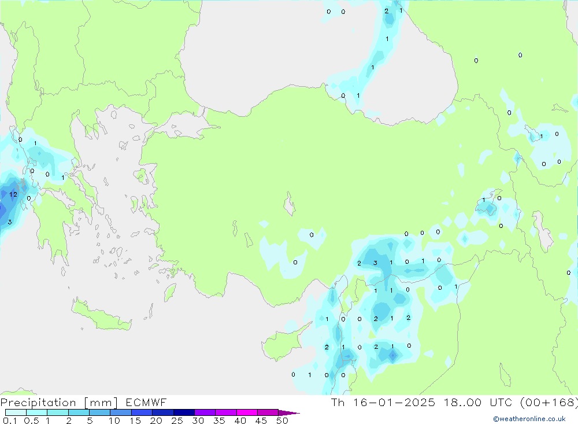The height and width of the screenshot is (424, 578).
Task: Click the 5–10 mm legend swatch
Action: (x=100, y=412)
